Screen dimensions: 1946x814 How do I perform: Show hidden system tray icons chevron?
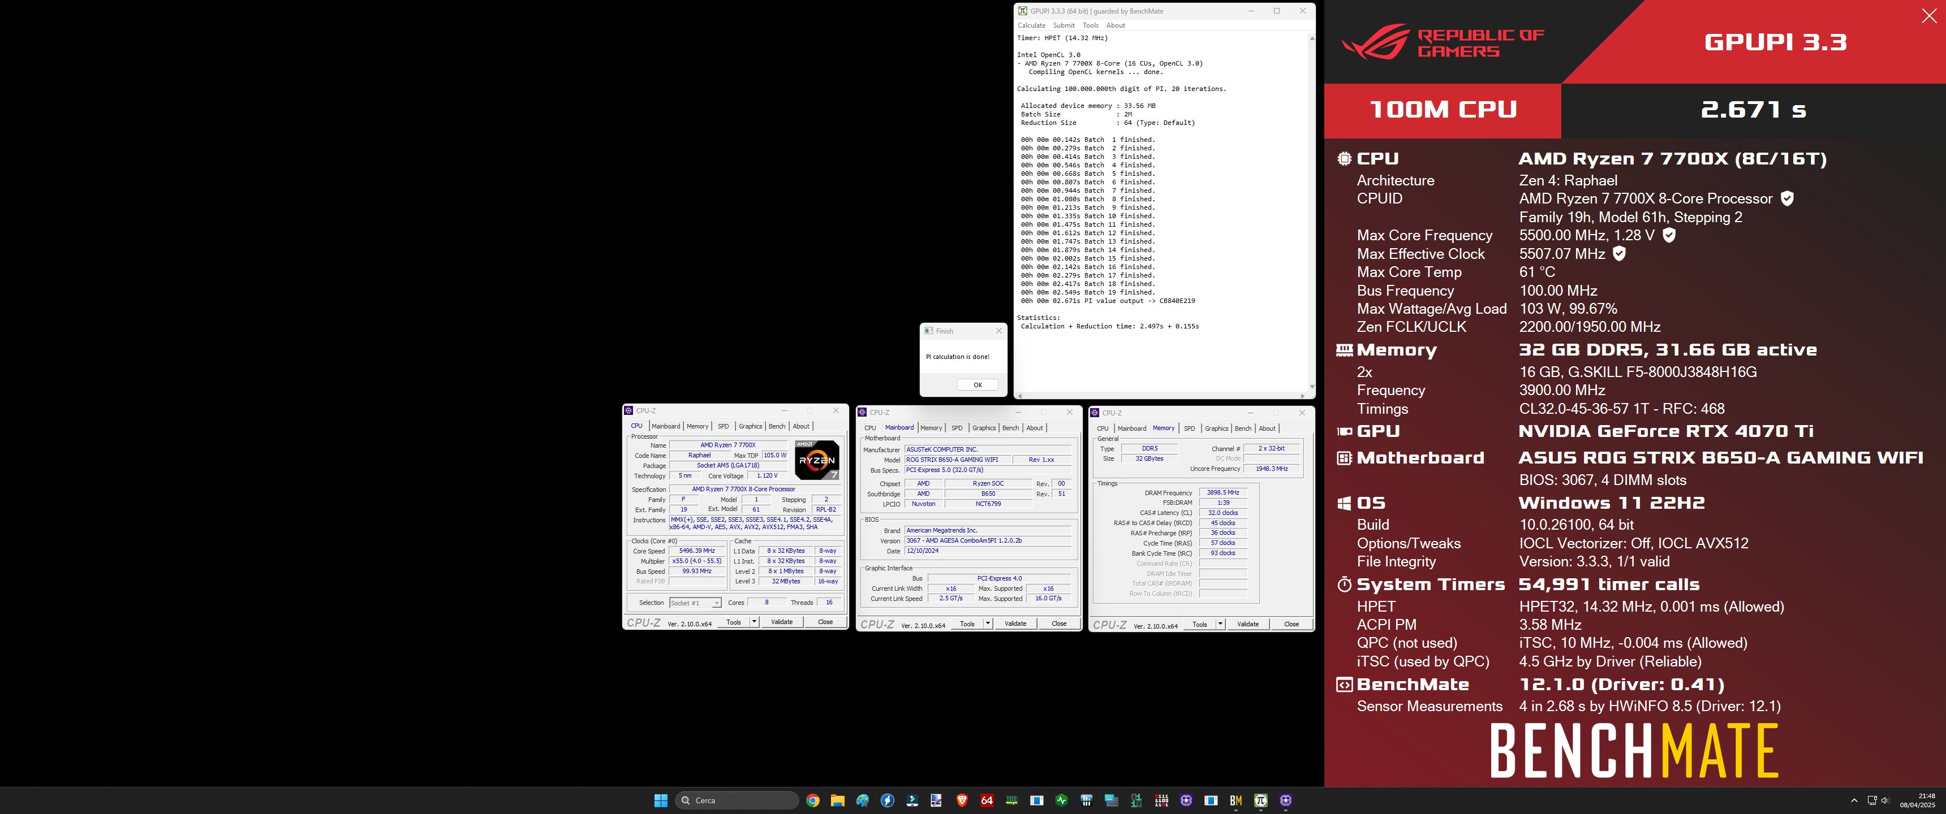click(x=1854, y=800)
